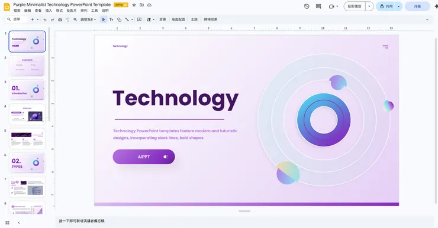Select slide 7 thumbnail
The height and width of the screenshot is (228, 438).
27,187
